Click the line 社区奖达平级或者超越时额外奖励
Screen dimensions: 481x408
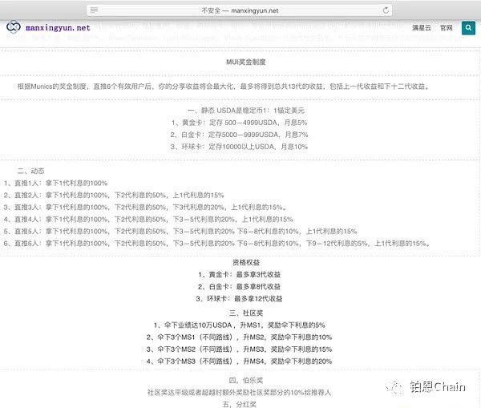pyautogui.click(x=239, y=392)
